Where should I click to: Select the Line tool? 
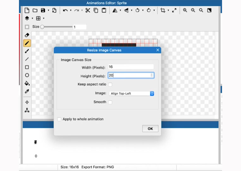[x=27, y=59]
